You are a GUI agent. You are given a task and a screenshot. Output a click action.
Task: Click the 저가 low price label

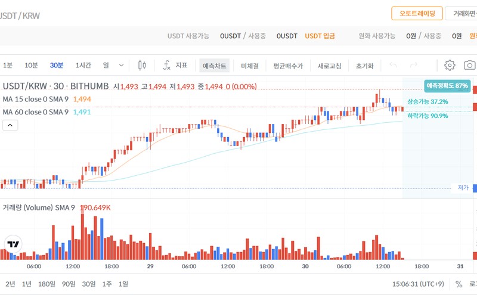463,188
